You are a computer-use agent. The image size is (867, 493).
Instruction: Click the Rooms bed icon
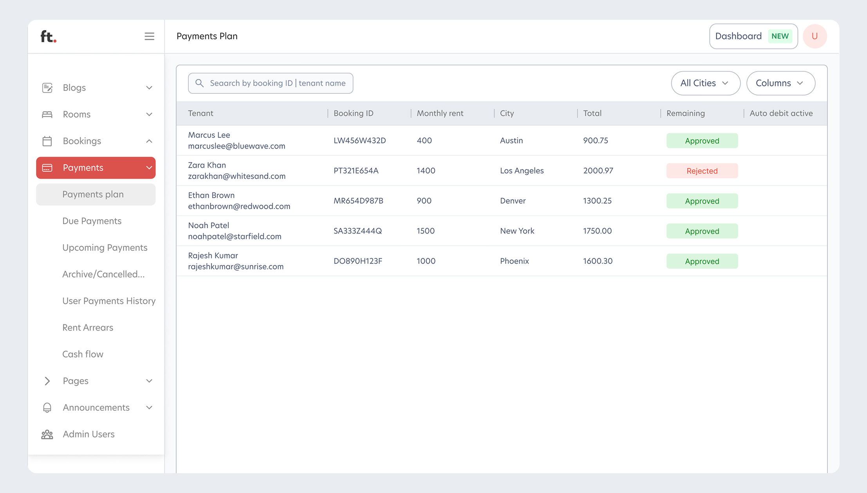(x=47, y=114)
